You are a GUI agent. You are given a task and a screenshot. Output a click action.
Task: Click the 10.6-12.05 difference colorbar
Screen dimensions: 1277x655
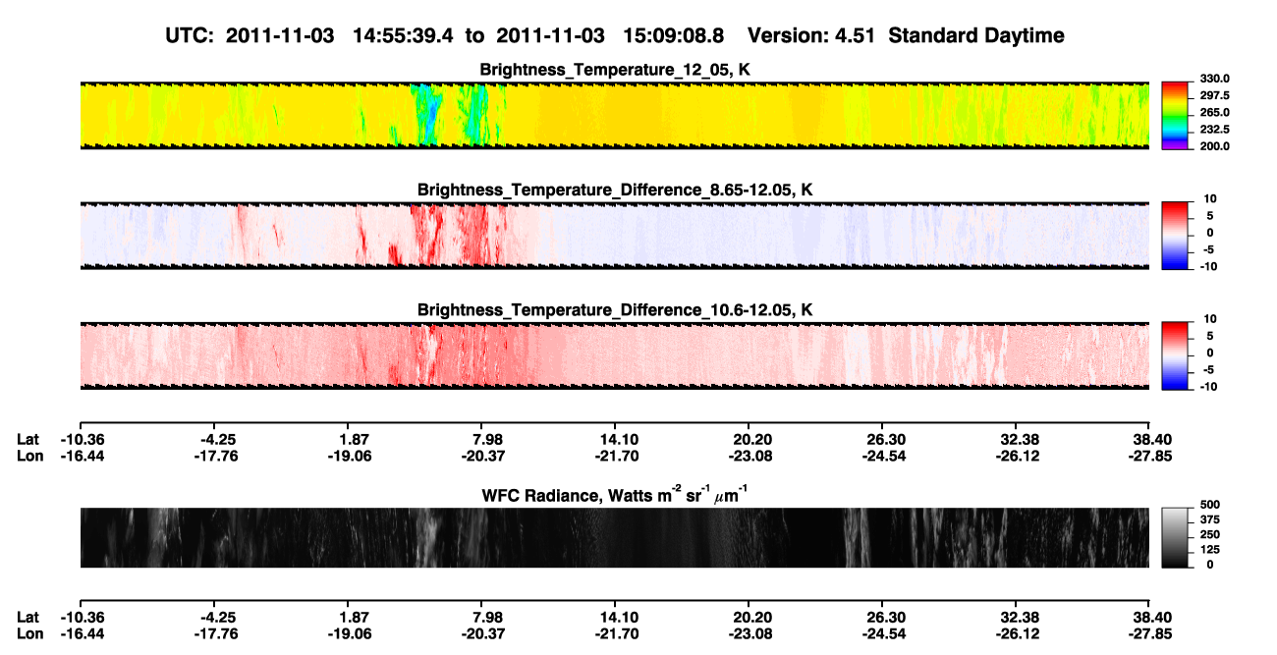(x=1176, y=354)
